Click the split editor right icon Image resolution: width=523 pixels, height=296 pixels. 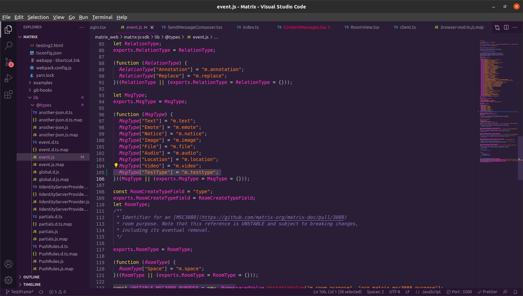(x=506, y=27)
